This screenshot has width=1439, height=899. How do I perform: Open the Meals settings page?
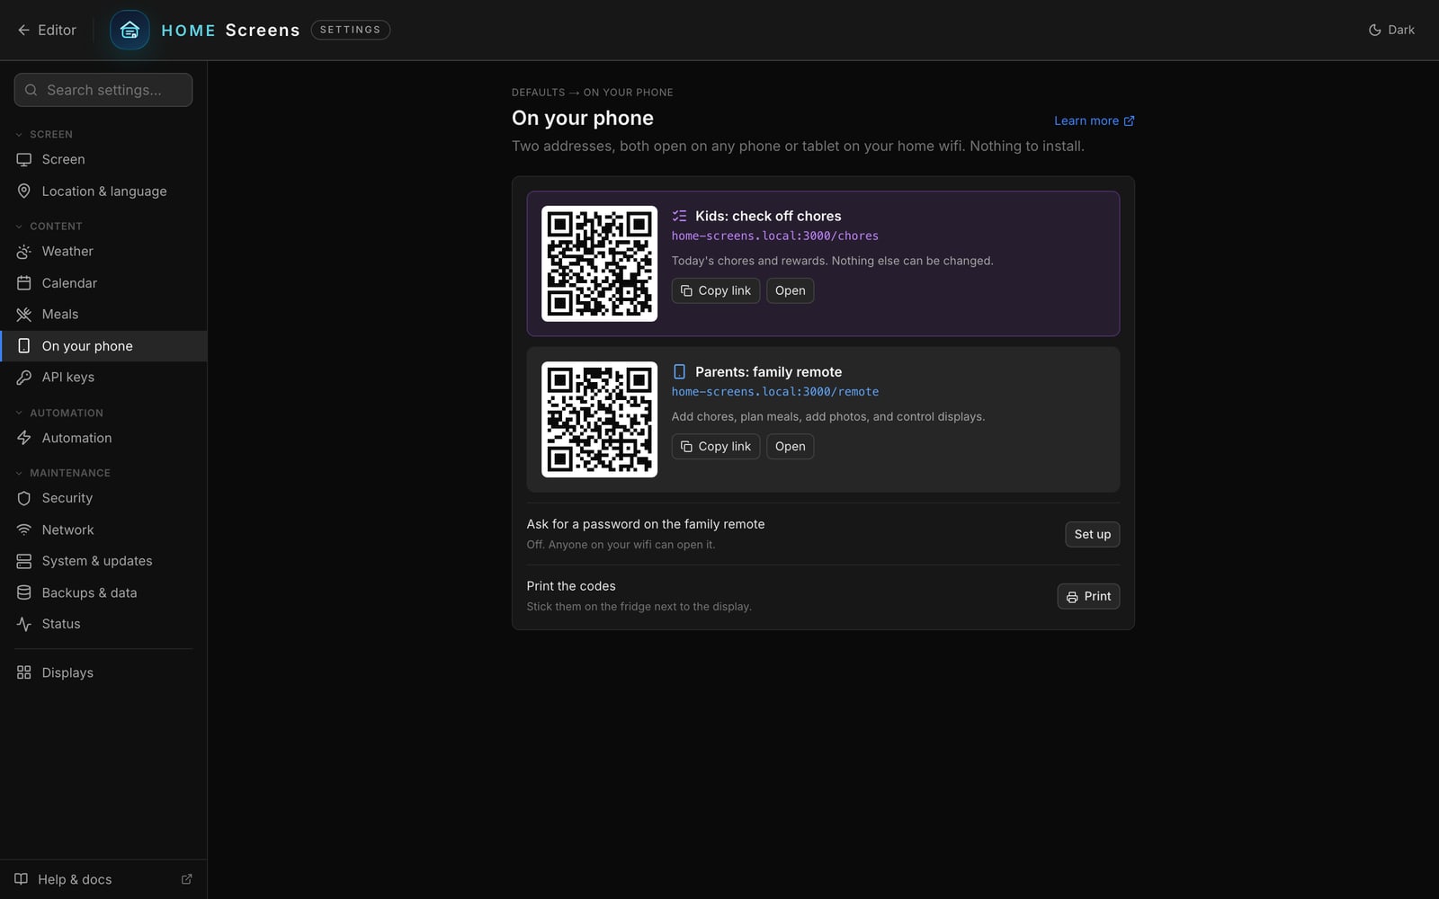(103, 315)
